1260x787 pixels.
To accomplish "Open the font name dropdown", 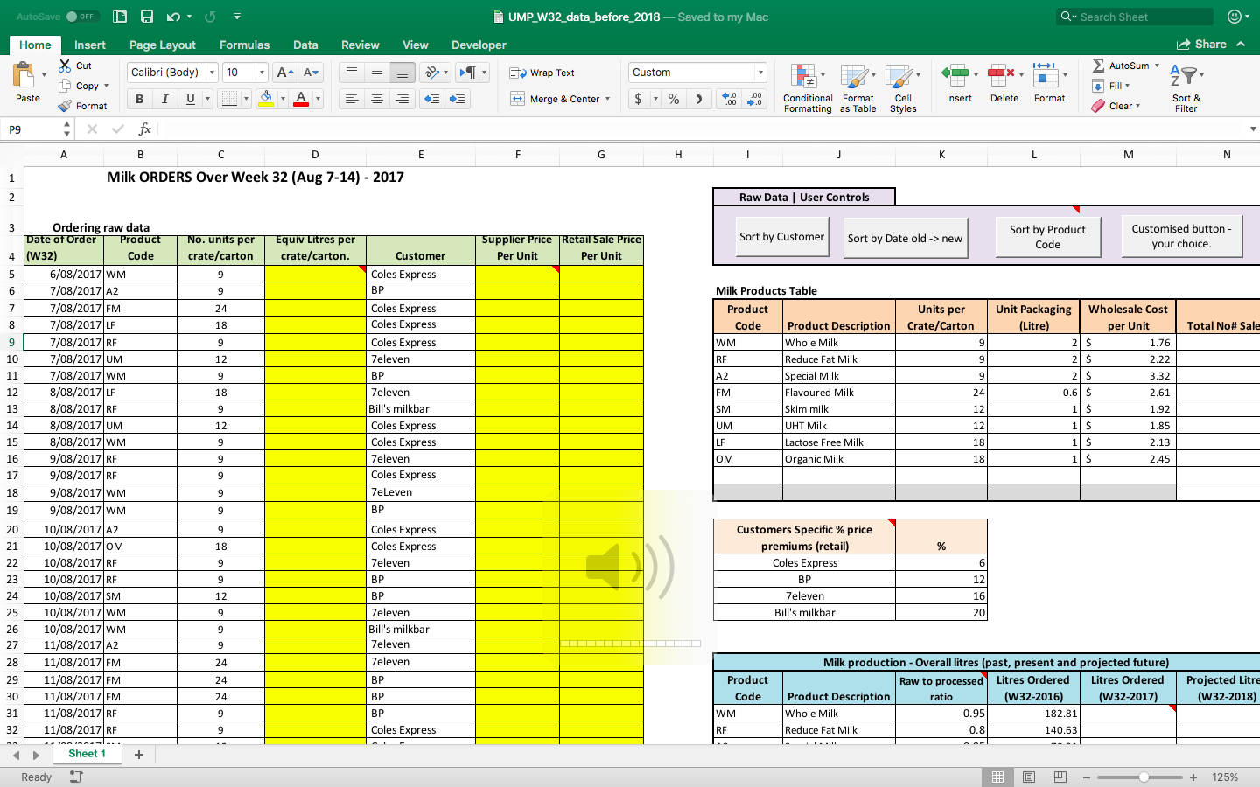I will click(212, 73).
